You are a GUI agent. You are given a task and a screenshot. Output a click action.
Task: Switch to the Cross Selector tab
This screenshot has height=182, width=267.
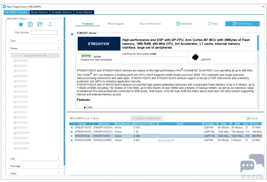[x=84, y=12]
